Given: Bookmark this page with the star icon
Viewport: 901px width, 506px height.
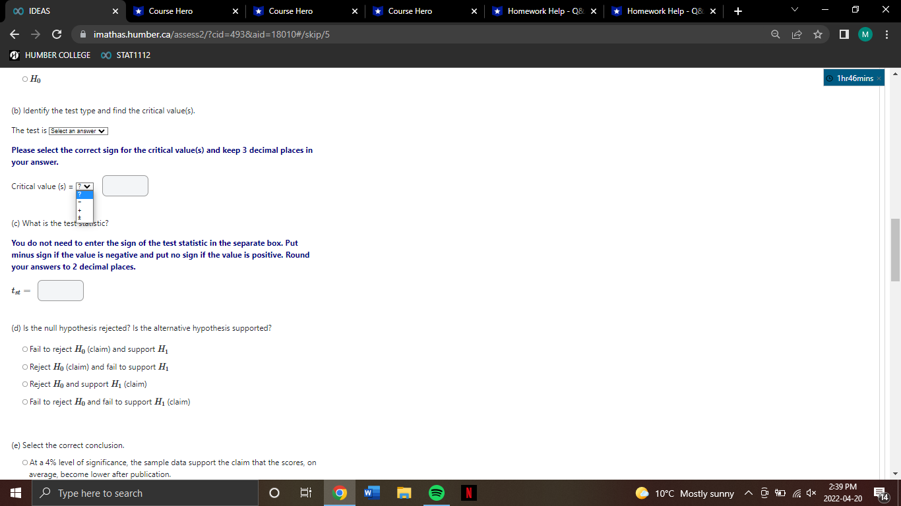Looking at the screenshot, I should click(817, 34).
